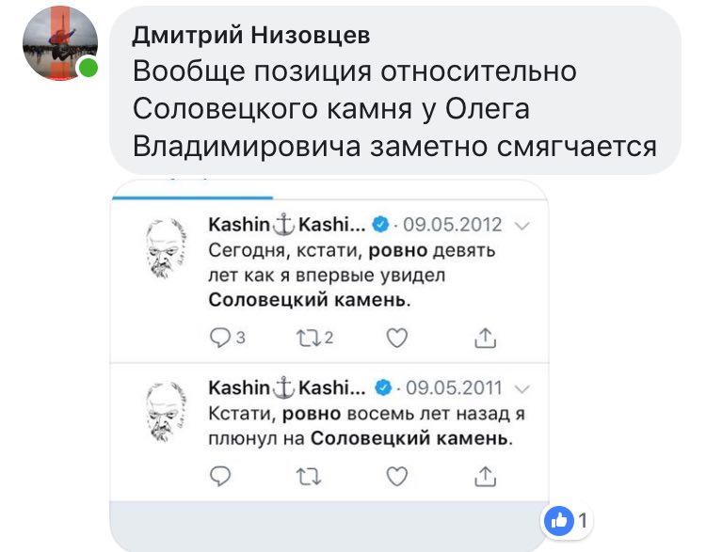Share the 09.05.2012 tweet
706x552 pixels.
click(x=486, y=338)
